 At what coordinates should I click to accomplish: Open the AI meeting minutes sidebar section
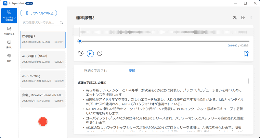click(x=9, y=16)
